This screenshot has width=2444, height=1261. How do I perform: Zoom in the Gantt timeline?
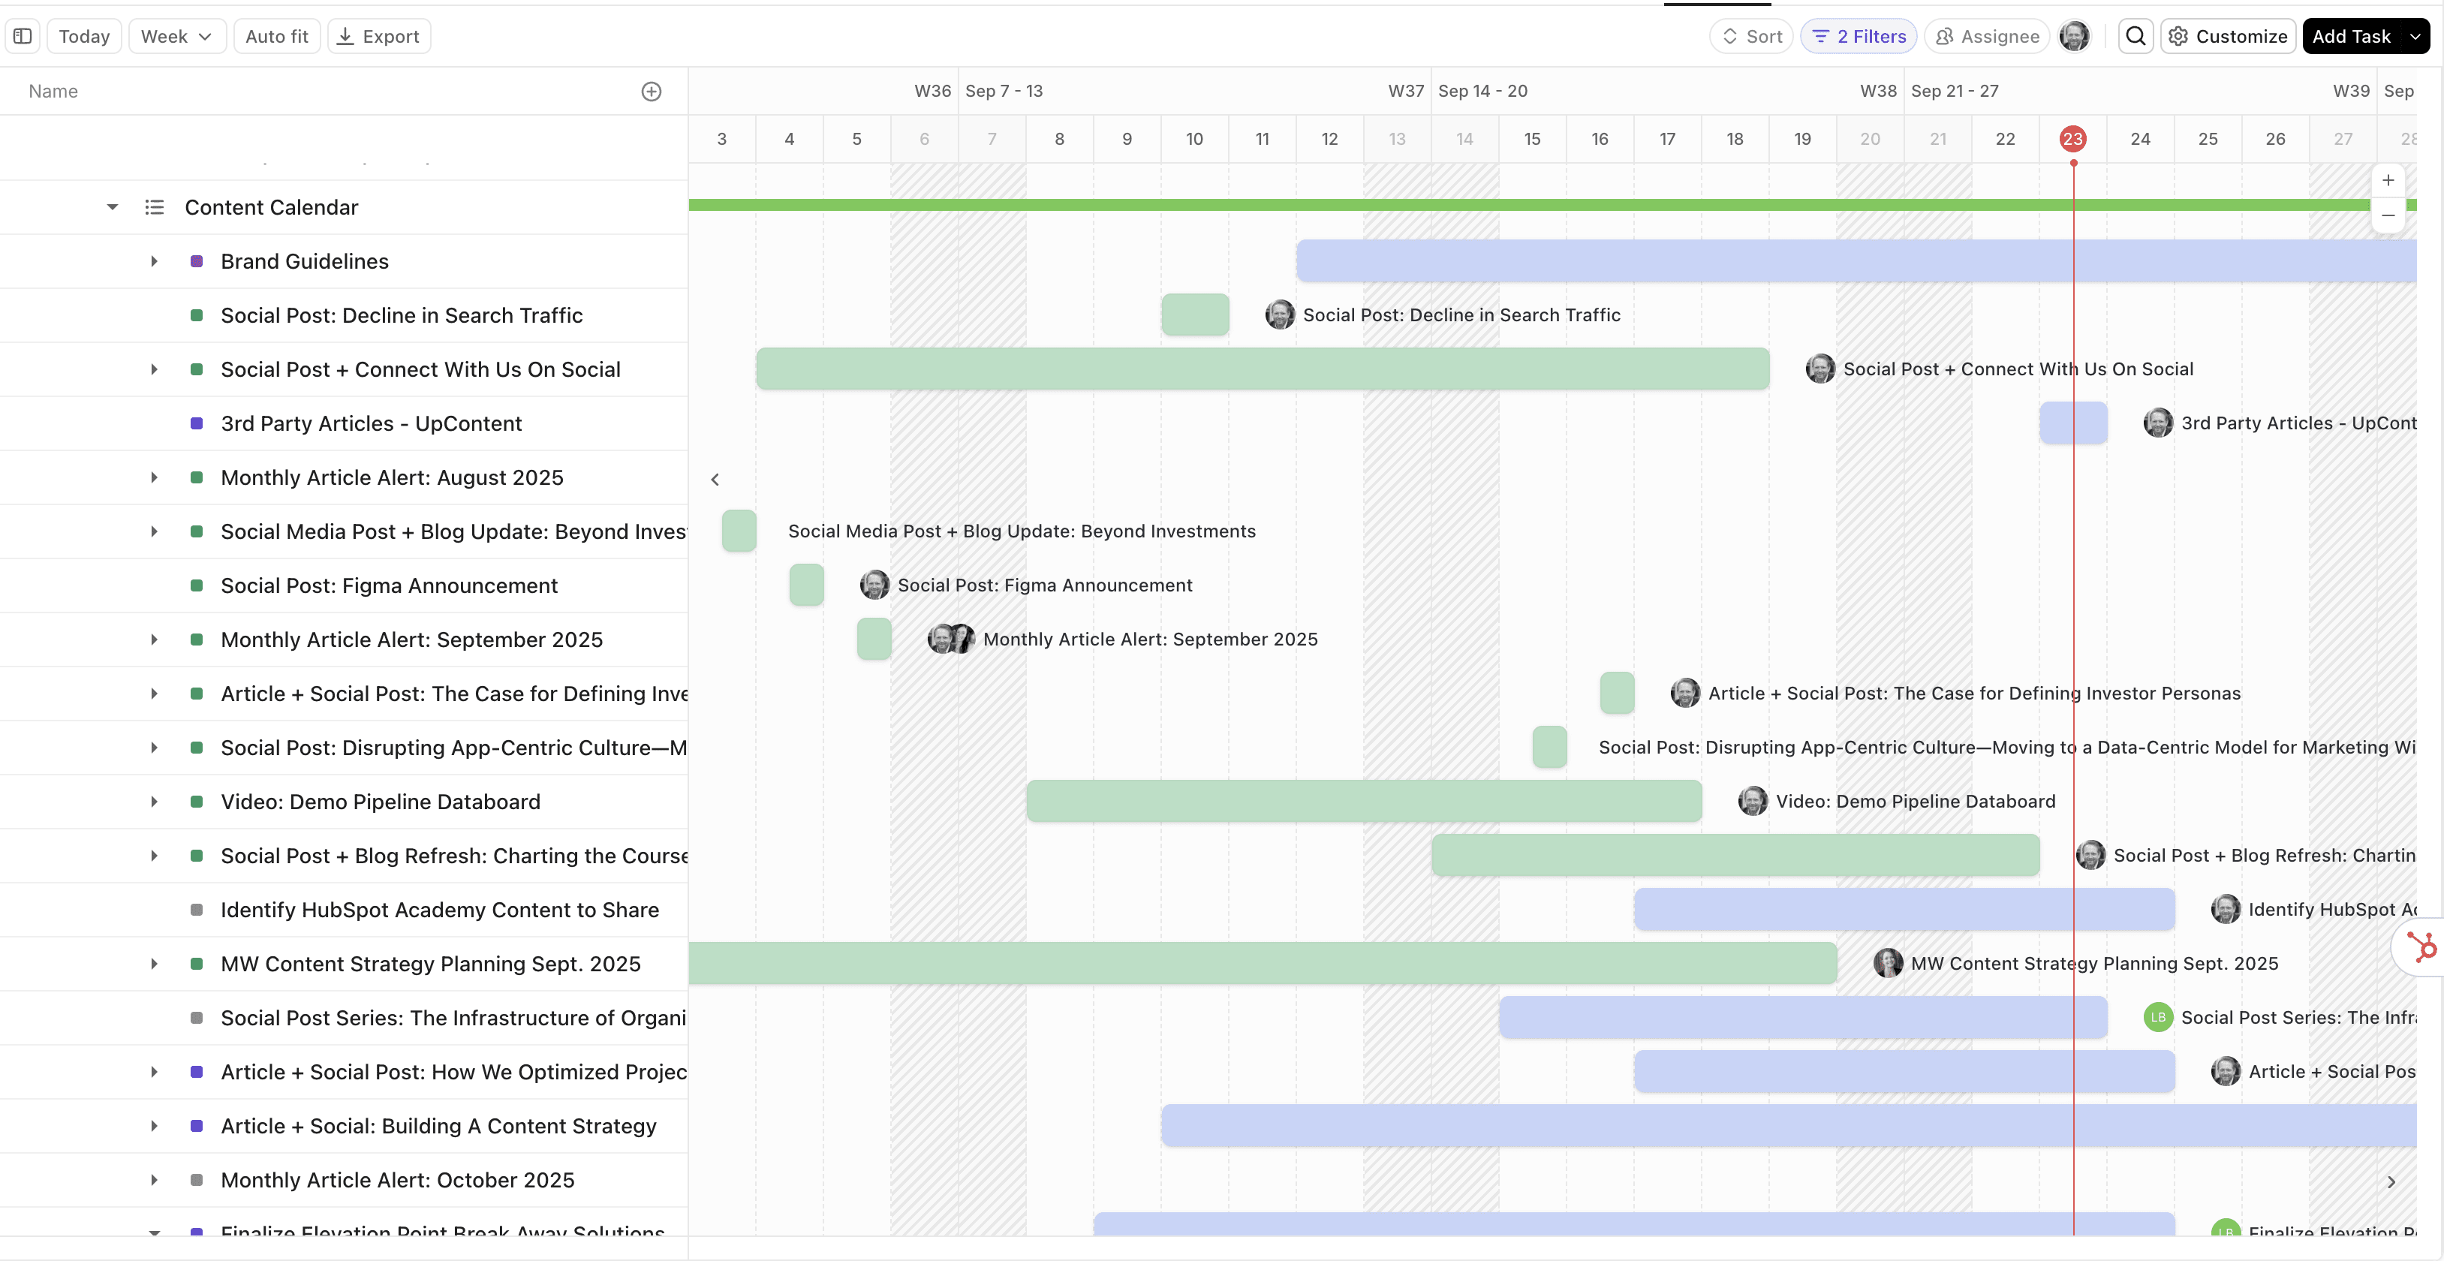(2388, 180)
